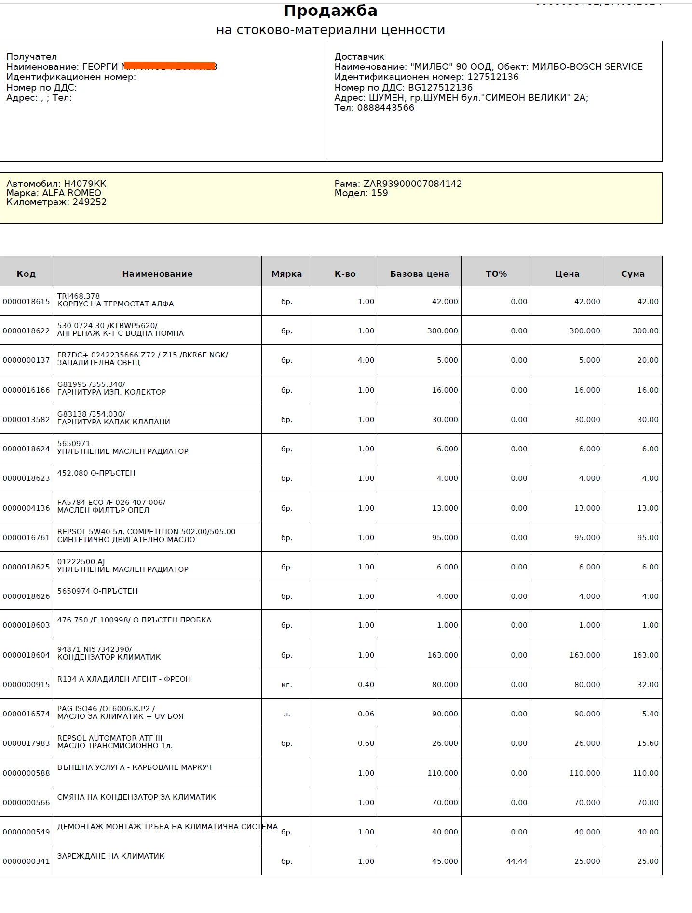Click the 'Базова цена' column header

click(x=420, y=274)
